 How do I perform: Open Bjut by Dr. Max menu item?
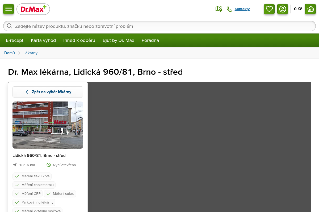pos(119,40)
